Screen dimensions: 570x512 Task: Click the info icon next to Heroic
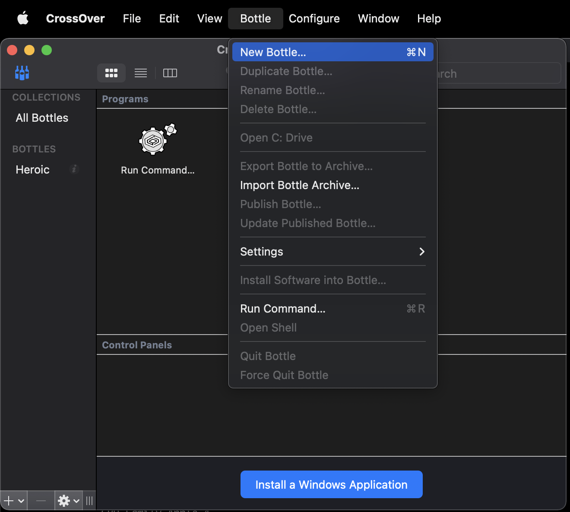[x=74, y=169]
